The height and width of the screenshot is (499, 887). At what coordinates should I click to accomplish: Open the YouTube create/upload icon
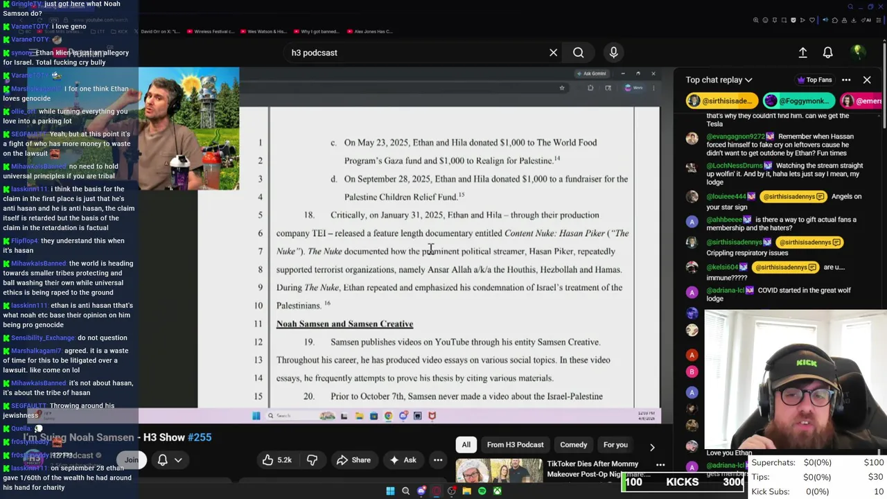(x=802, y=53)
